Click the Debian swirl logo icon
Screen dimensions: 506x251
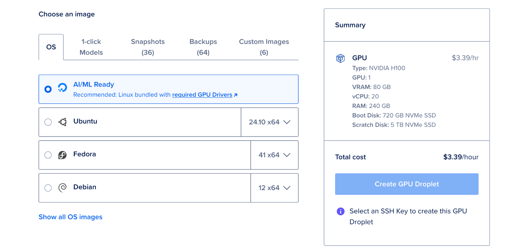[62, 188]
